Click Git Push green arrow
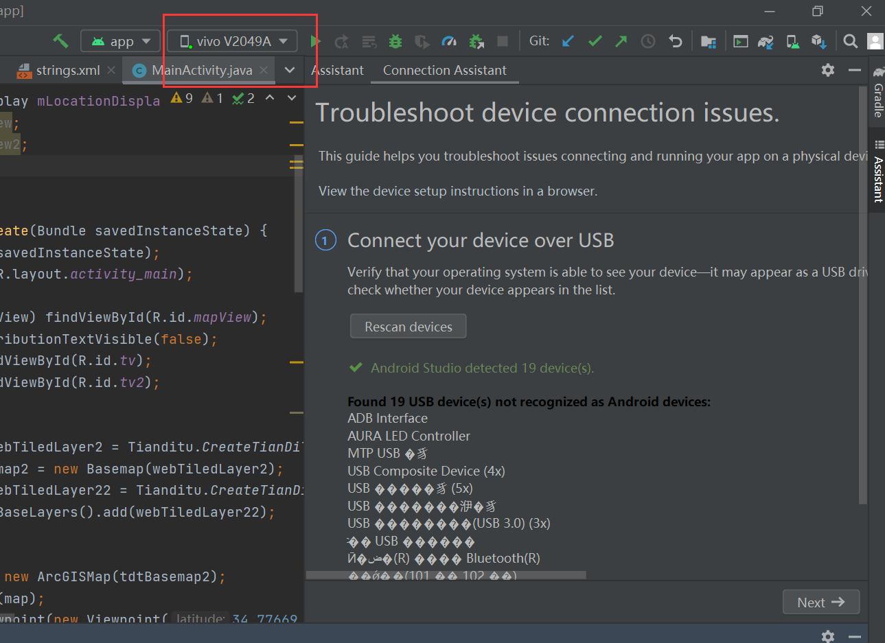The image size is (885, 643). 621,41
